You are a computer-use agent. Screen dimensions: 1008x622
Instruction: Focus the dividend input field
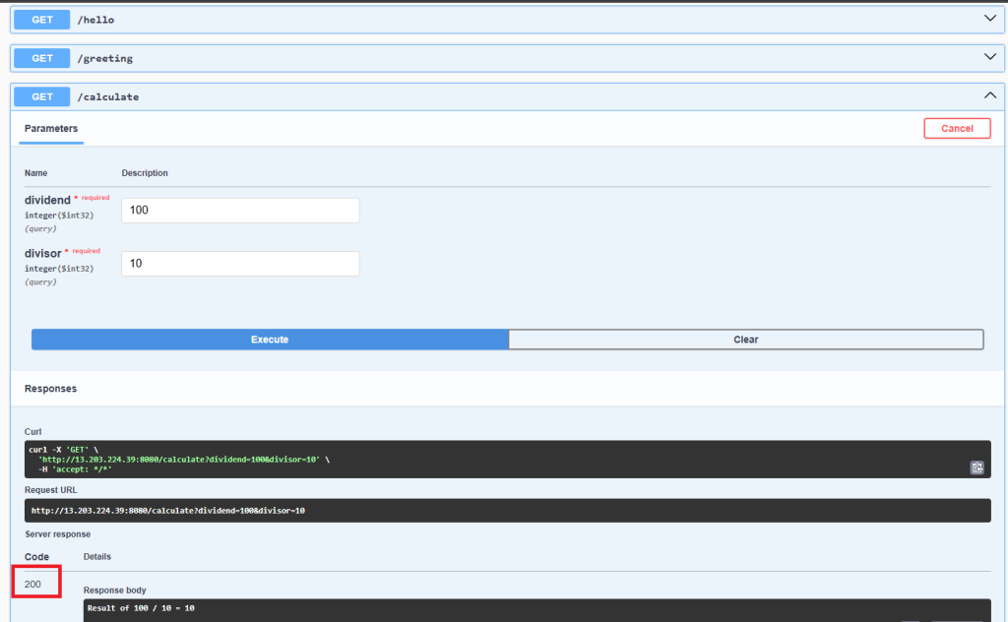(240, 210)
